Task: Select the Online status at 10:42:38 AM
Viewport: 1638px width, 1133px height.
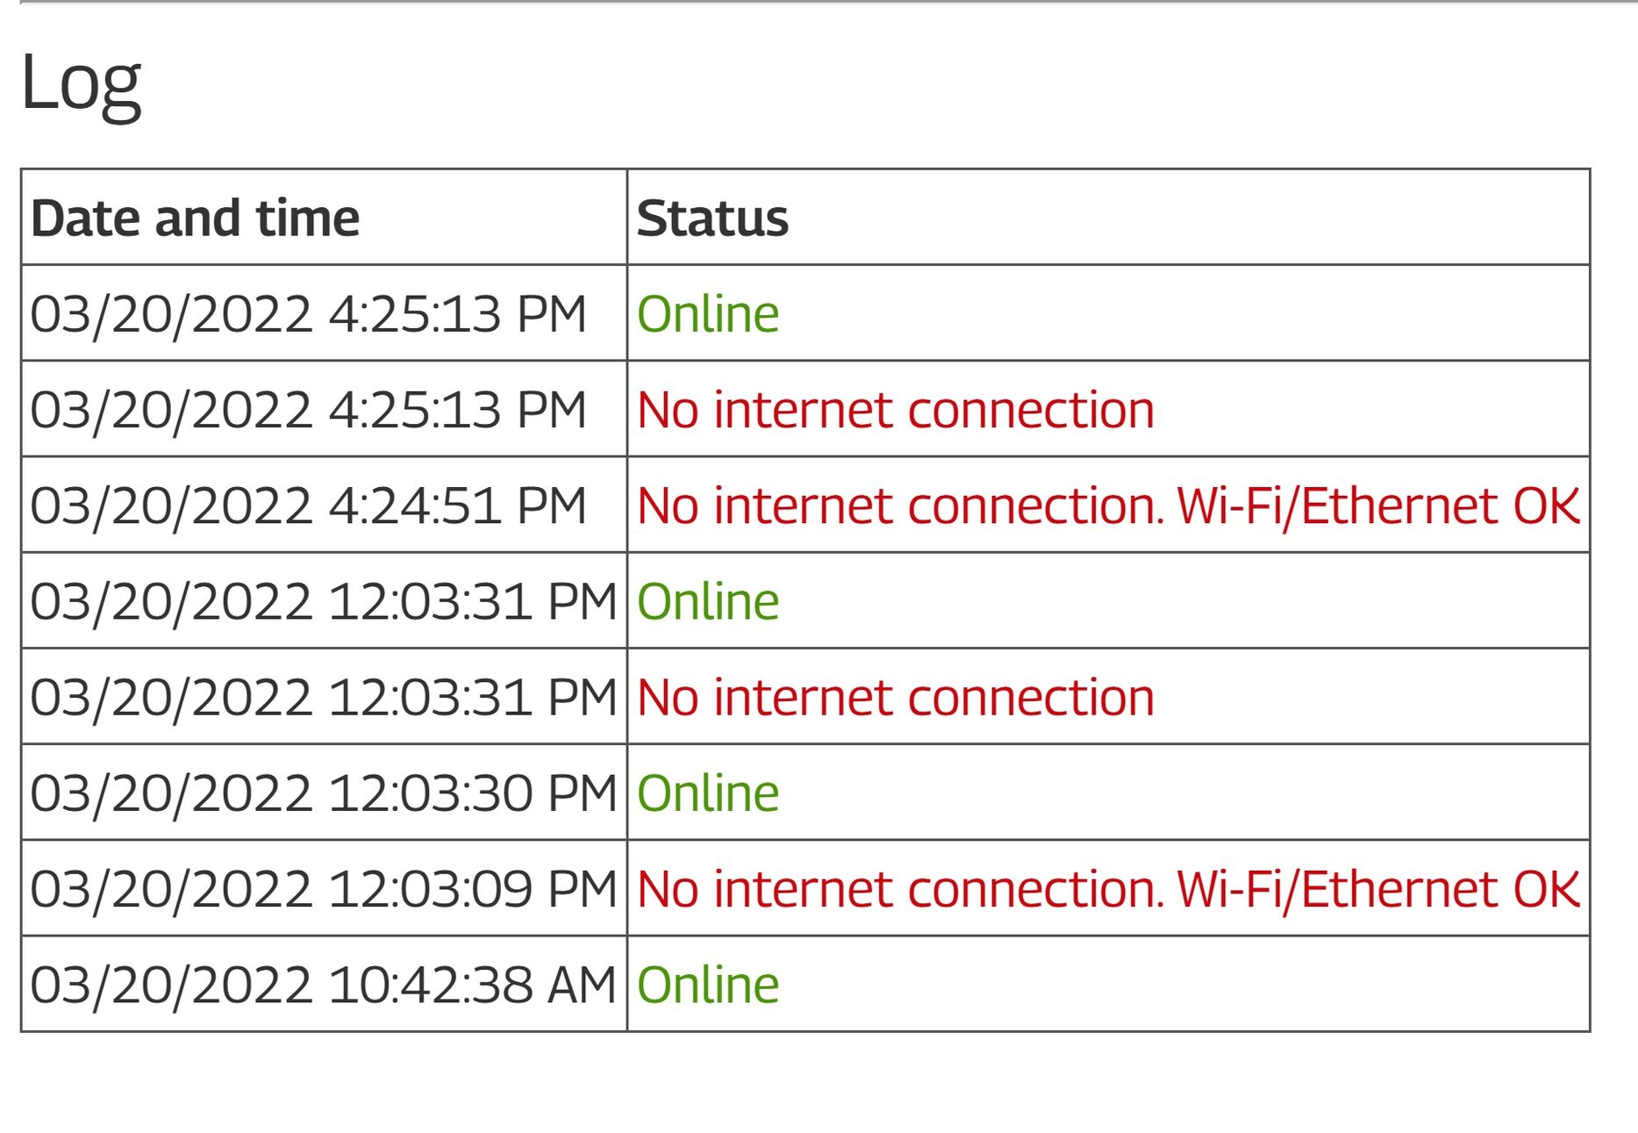Action: 708,985
